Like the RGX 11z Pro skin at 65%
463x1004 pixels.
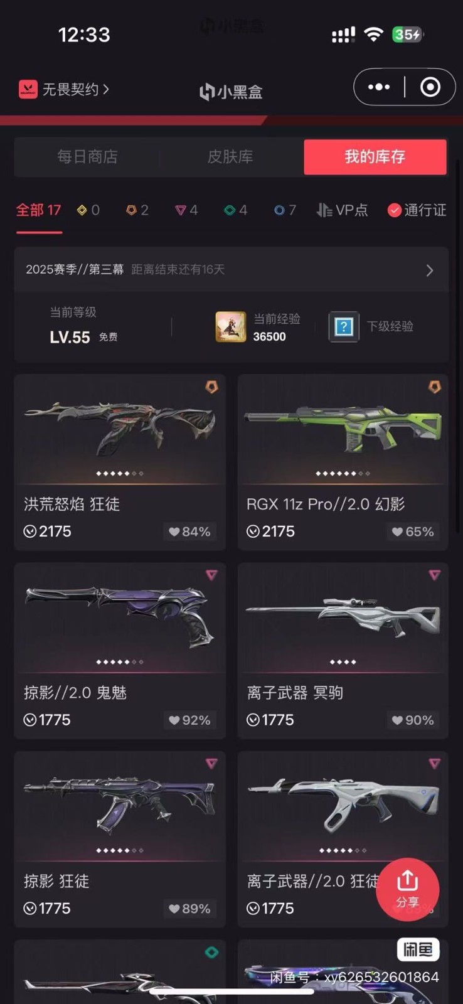[x=413, y=531]
